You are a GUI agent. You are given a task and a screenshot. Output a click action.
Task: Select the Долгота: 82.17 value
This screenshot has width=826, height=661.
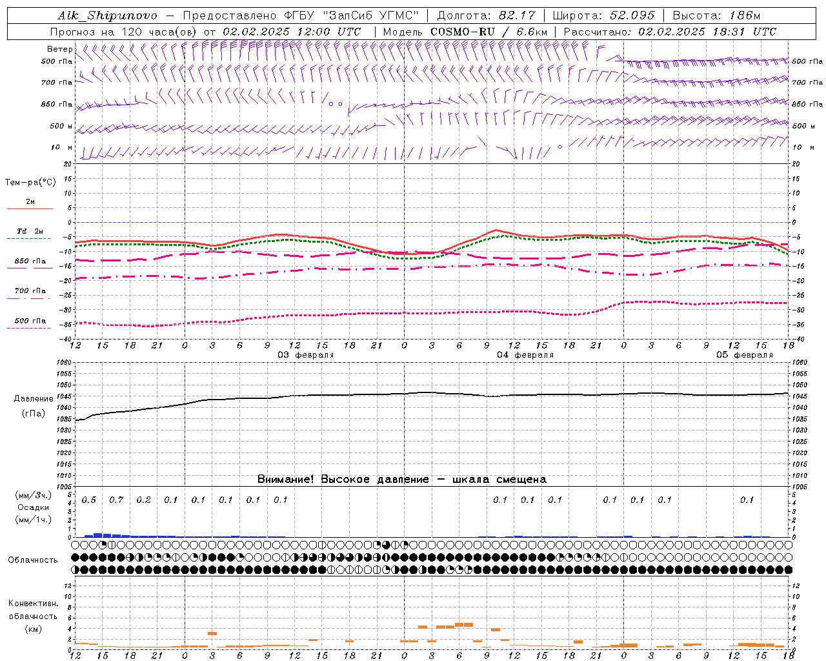click(x=486, y=15)
